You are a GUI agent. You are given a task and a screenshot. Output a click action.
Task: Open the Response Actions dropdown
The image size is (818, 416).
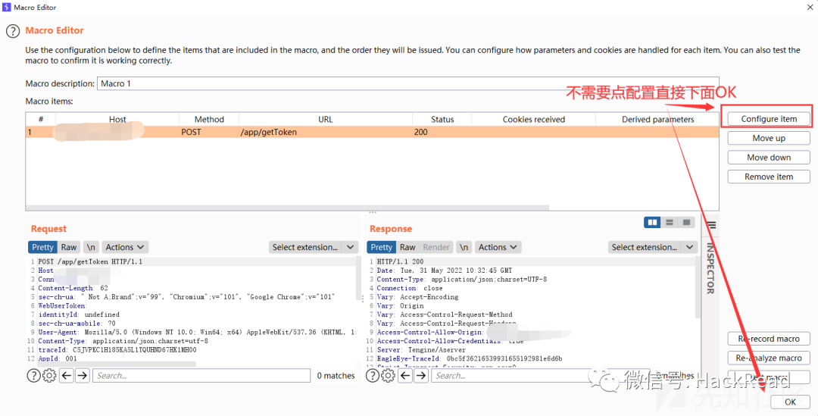pos(498,247)
